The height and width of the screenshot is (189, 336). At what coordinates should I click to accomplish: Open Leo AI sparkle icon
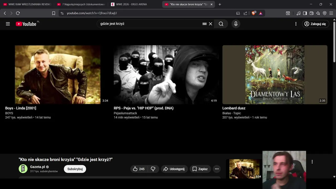click(318, 13)
